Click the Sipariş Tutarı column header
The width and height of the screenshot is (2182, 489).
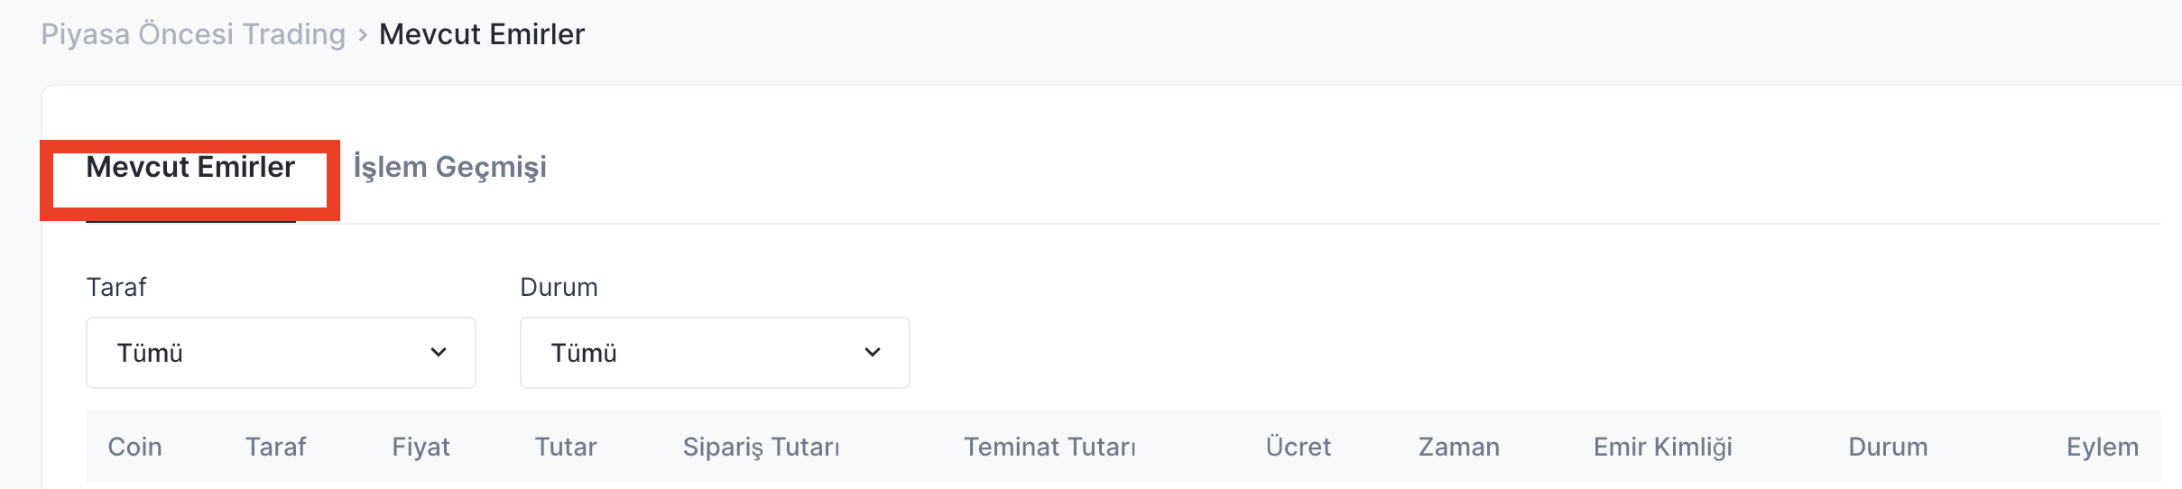[x=761, y=447]
